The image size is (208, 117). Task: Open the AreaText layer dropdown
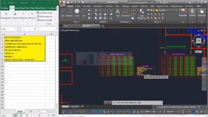(x=177, y=10)
